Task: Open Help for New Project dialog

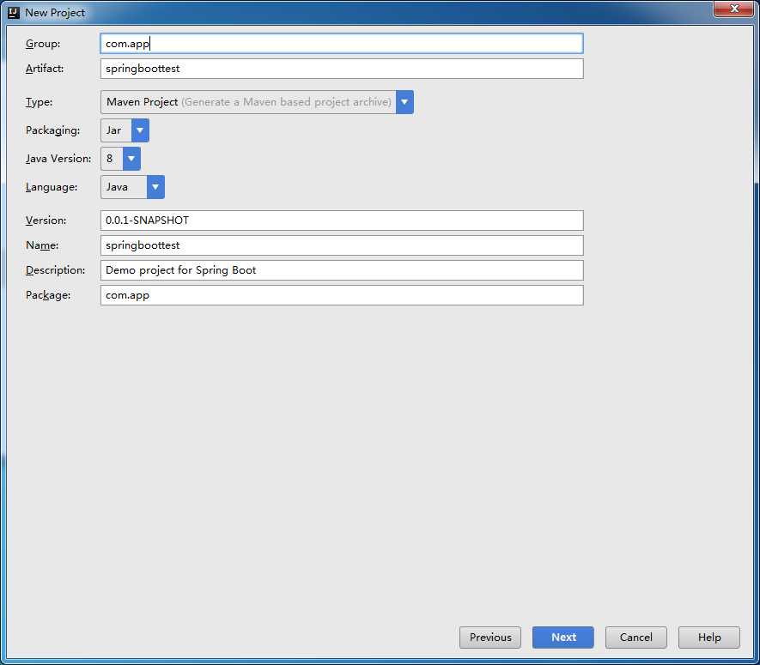Action: click(709, 638)
